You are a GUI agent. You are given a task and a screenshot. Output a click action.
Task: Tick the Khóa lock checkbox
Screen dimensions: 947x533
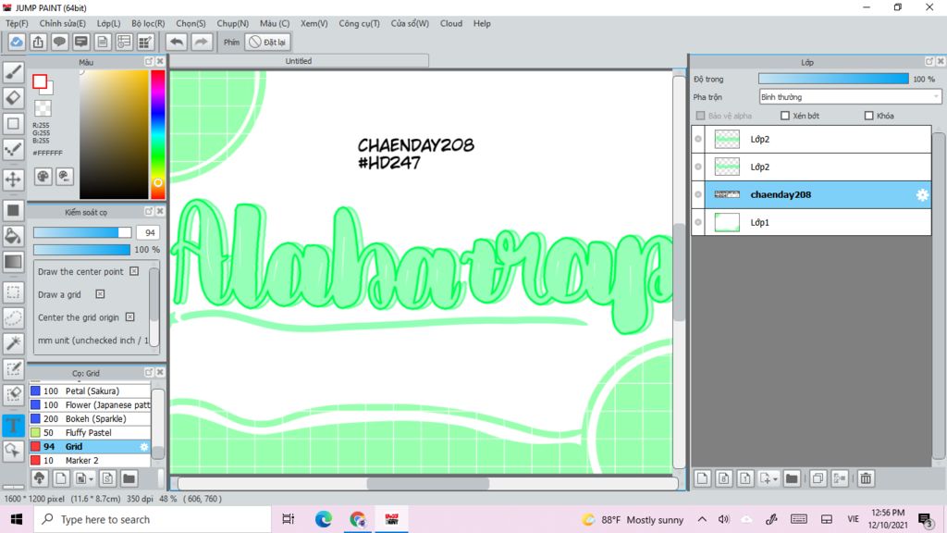coord(868,116)
